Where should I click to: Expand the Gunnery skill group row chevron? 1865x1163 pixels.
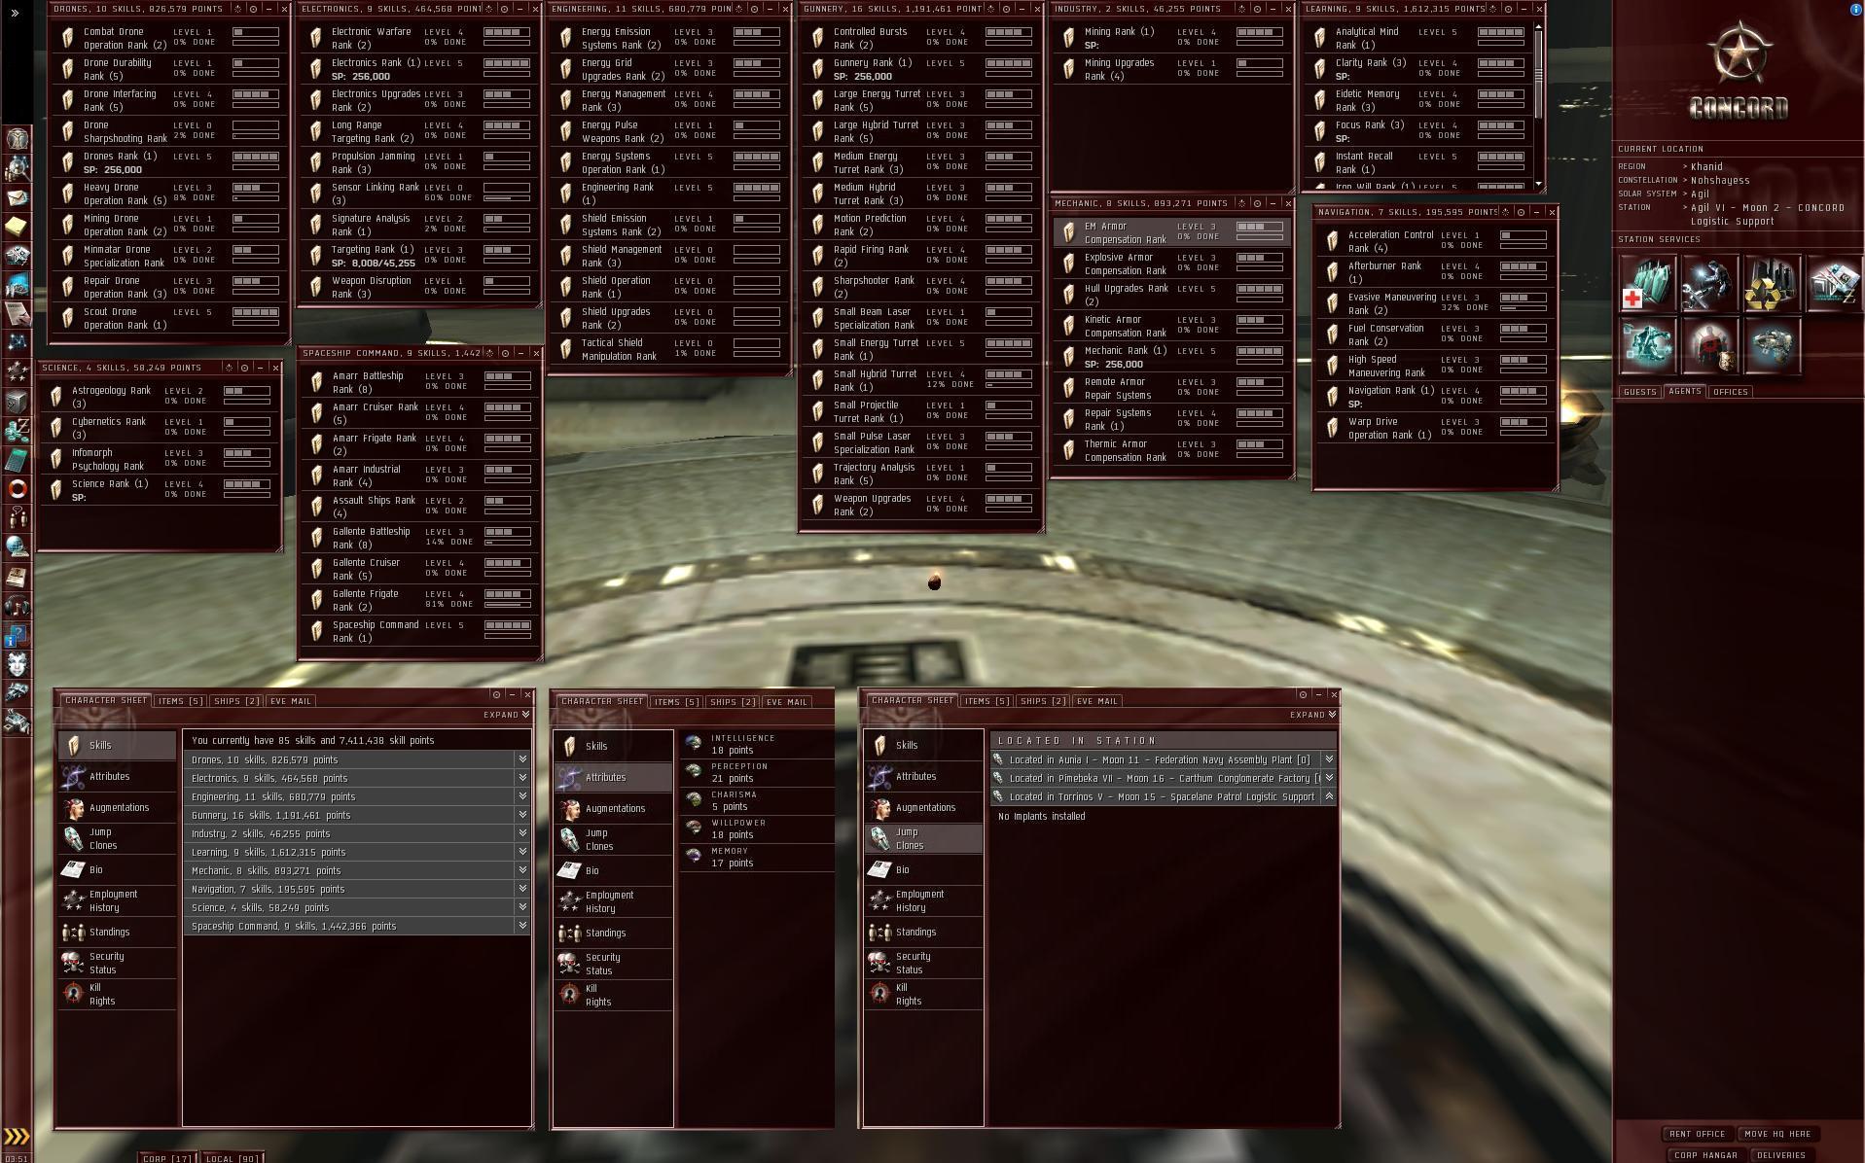pos(522,815)
